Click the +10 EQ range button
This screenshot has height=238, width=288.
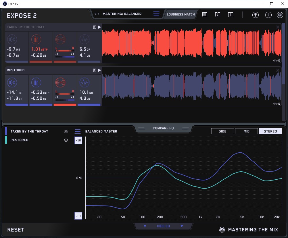[x=78, y=140]
